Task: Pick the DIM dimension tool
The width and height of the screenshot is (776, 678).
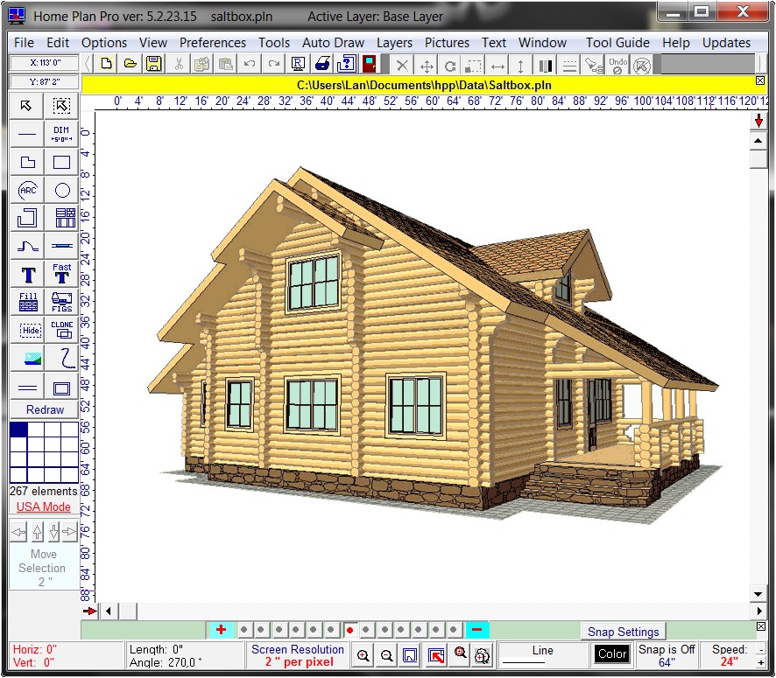Action: (62, 134)
